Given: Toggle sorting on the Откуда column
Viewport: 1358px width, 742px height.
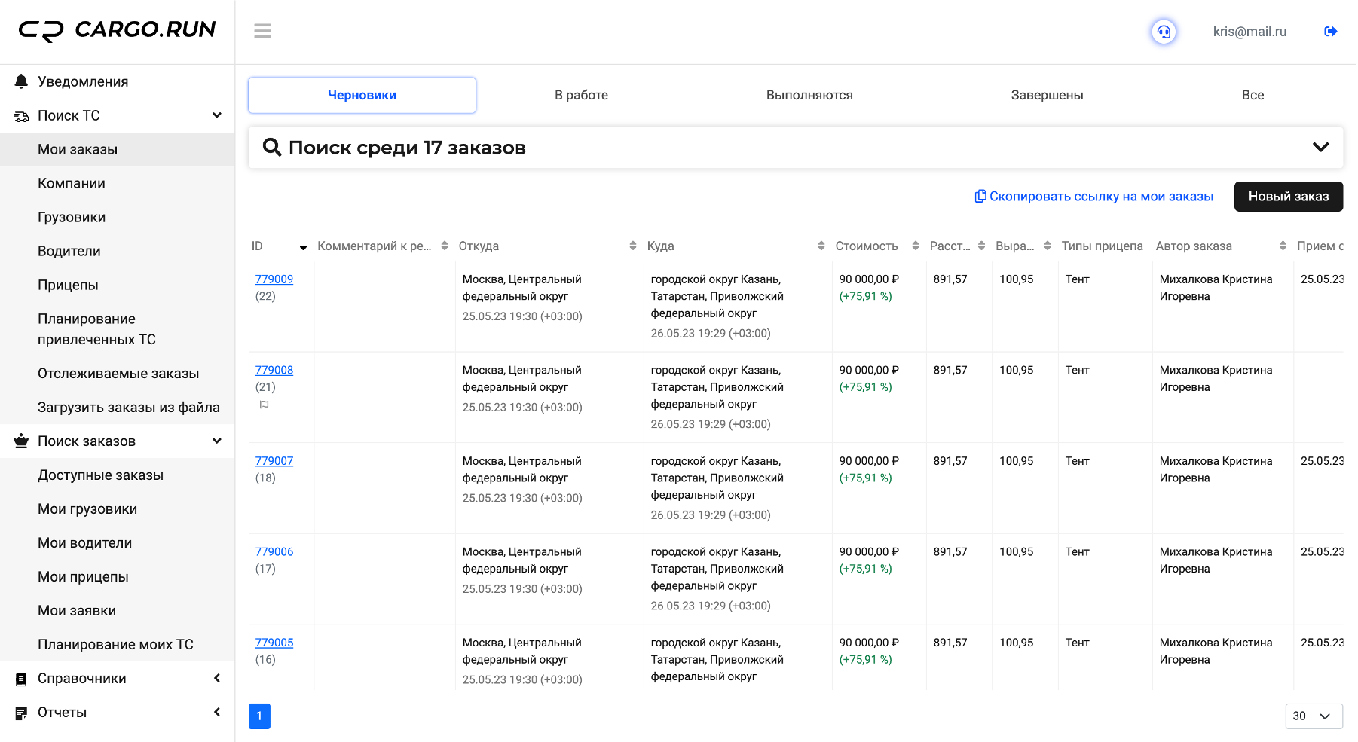Looking at the screenshot, I should click(632, 246).
